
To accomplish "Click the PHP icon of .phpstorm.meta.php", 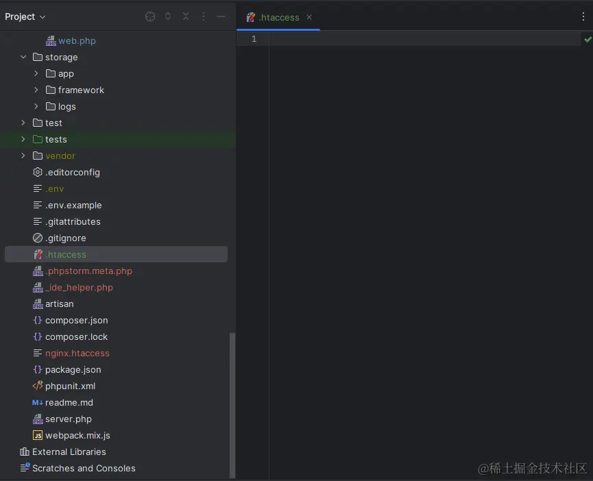I will (38, 271).
